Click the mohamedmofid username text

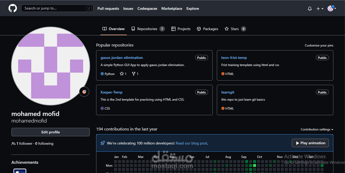point(29,121)
